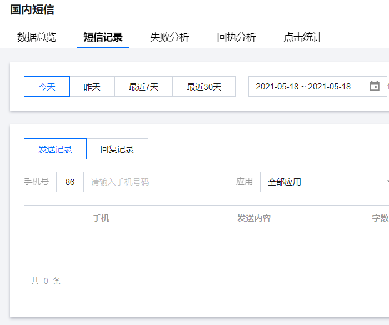The image size is (389, 325).
Task: Pick the 最近30天 time range
Action: pos(204,87)
